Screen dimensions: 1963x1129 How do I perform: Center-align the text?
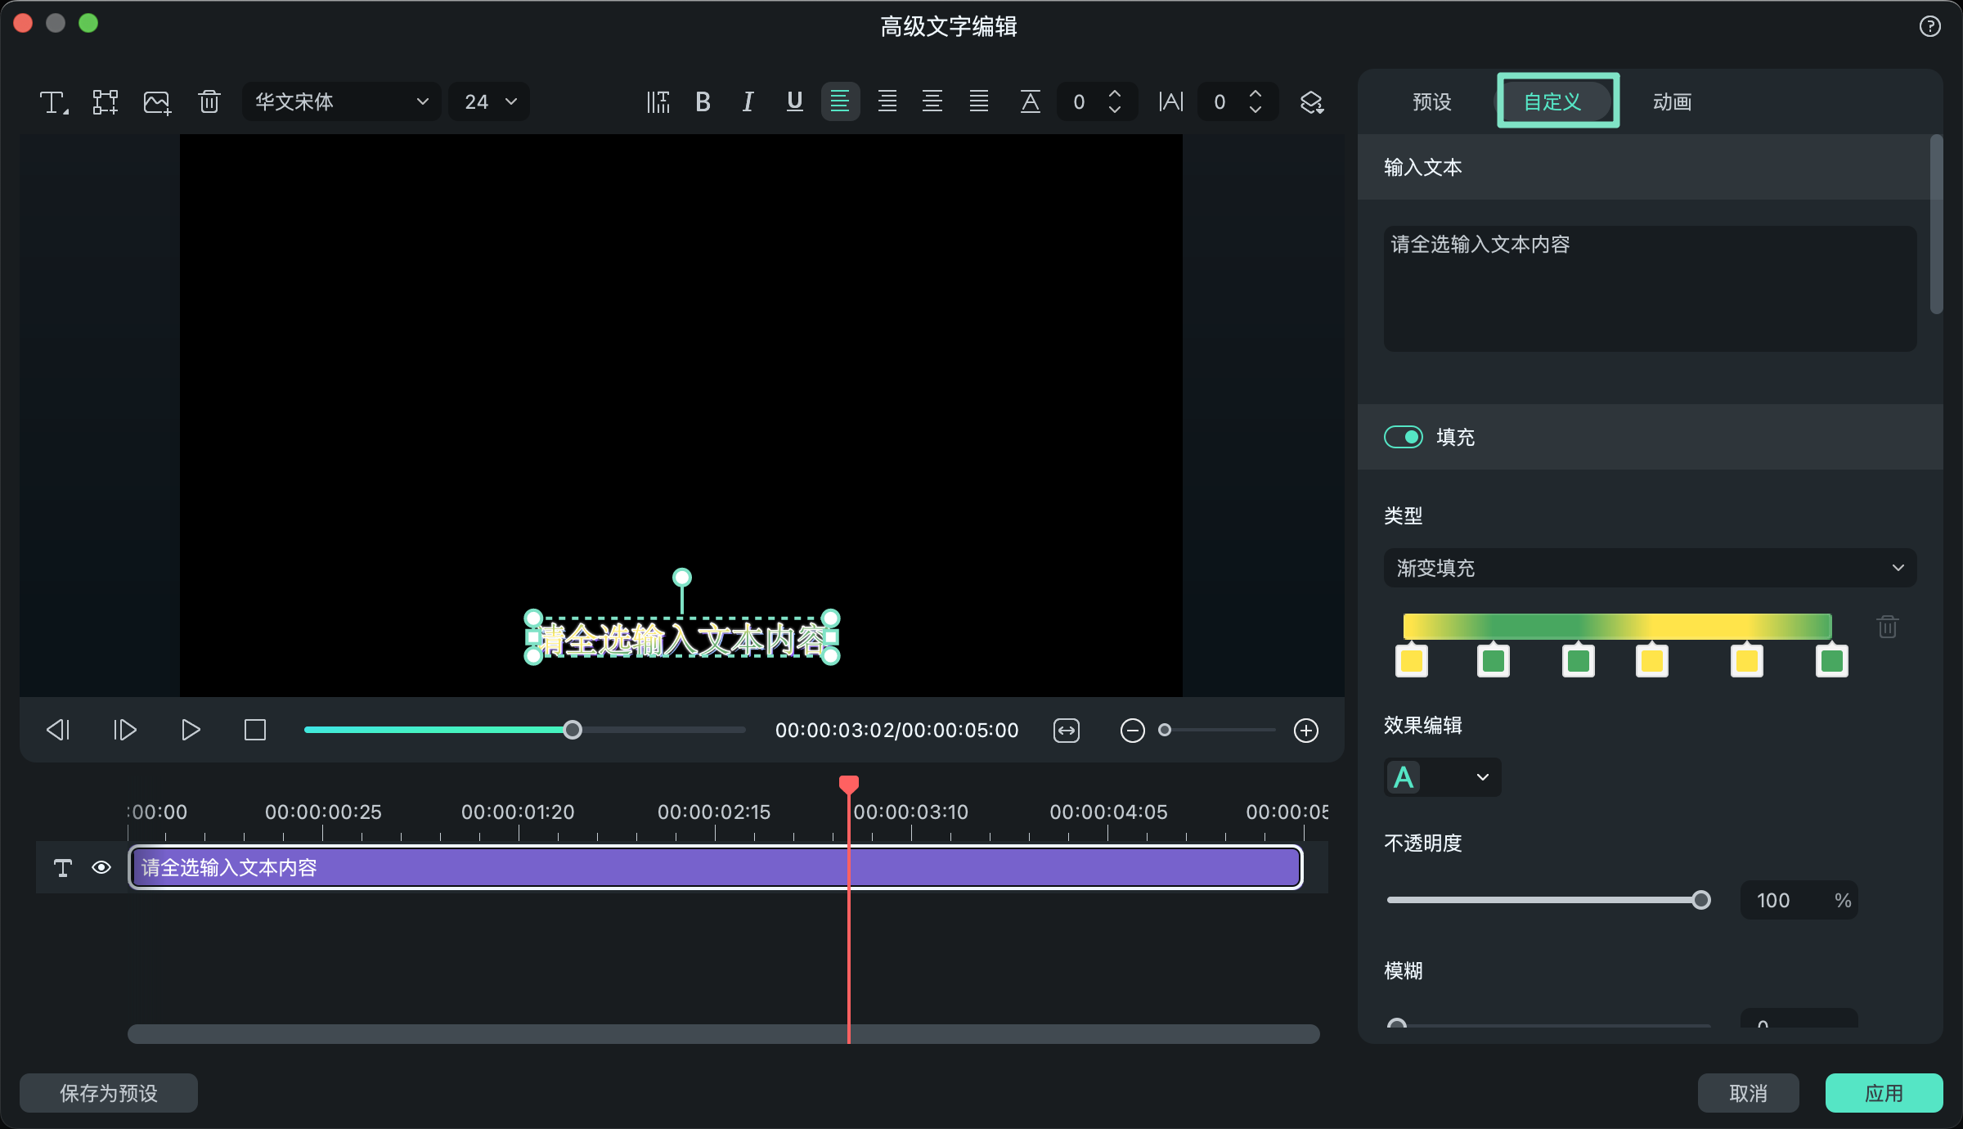click(x=932, y=102)
